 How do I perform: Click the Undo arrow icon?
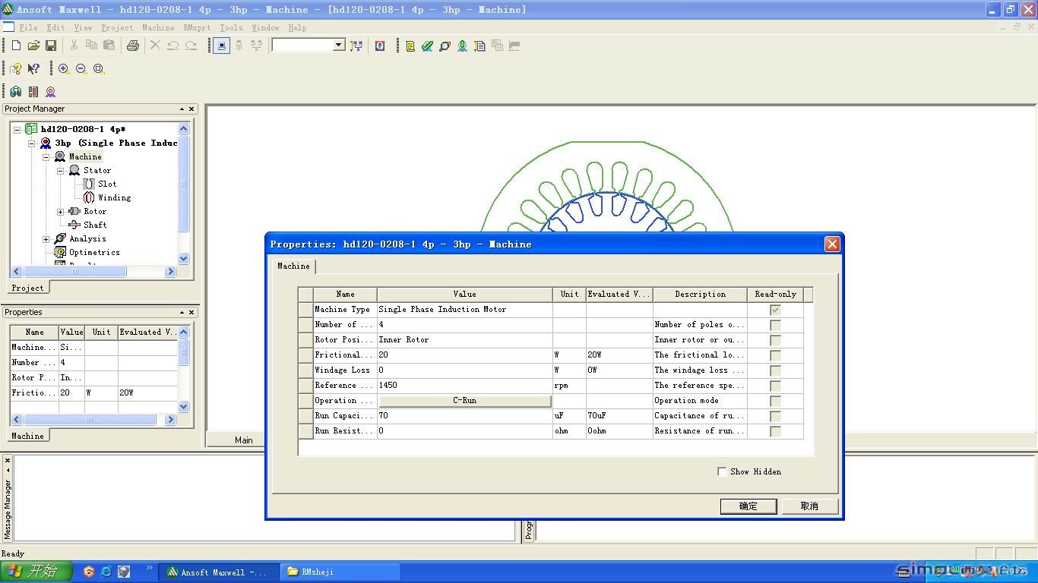[173, 46]
